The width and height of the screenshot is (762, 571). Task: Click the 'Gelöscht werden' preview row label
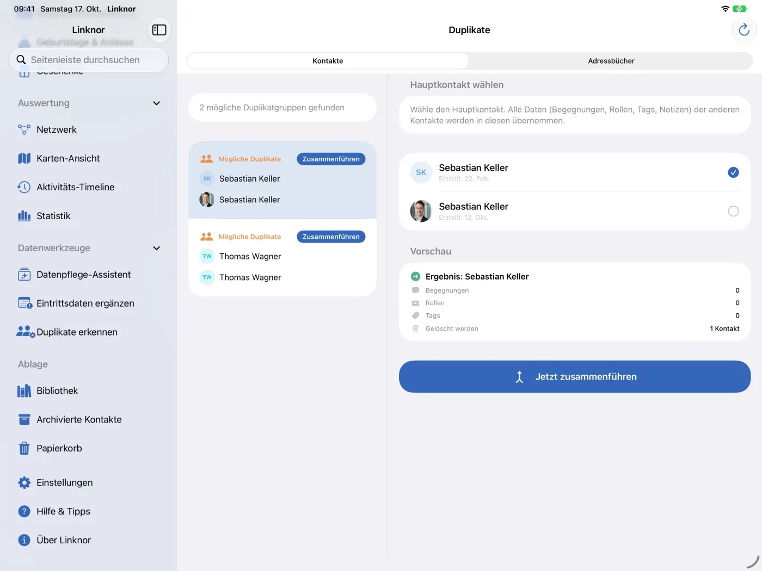tap(452, 328)
